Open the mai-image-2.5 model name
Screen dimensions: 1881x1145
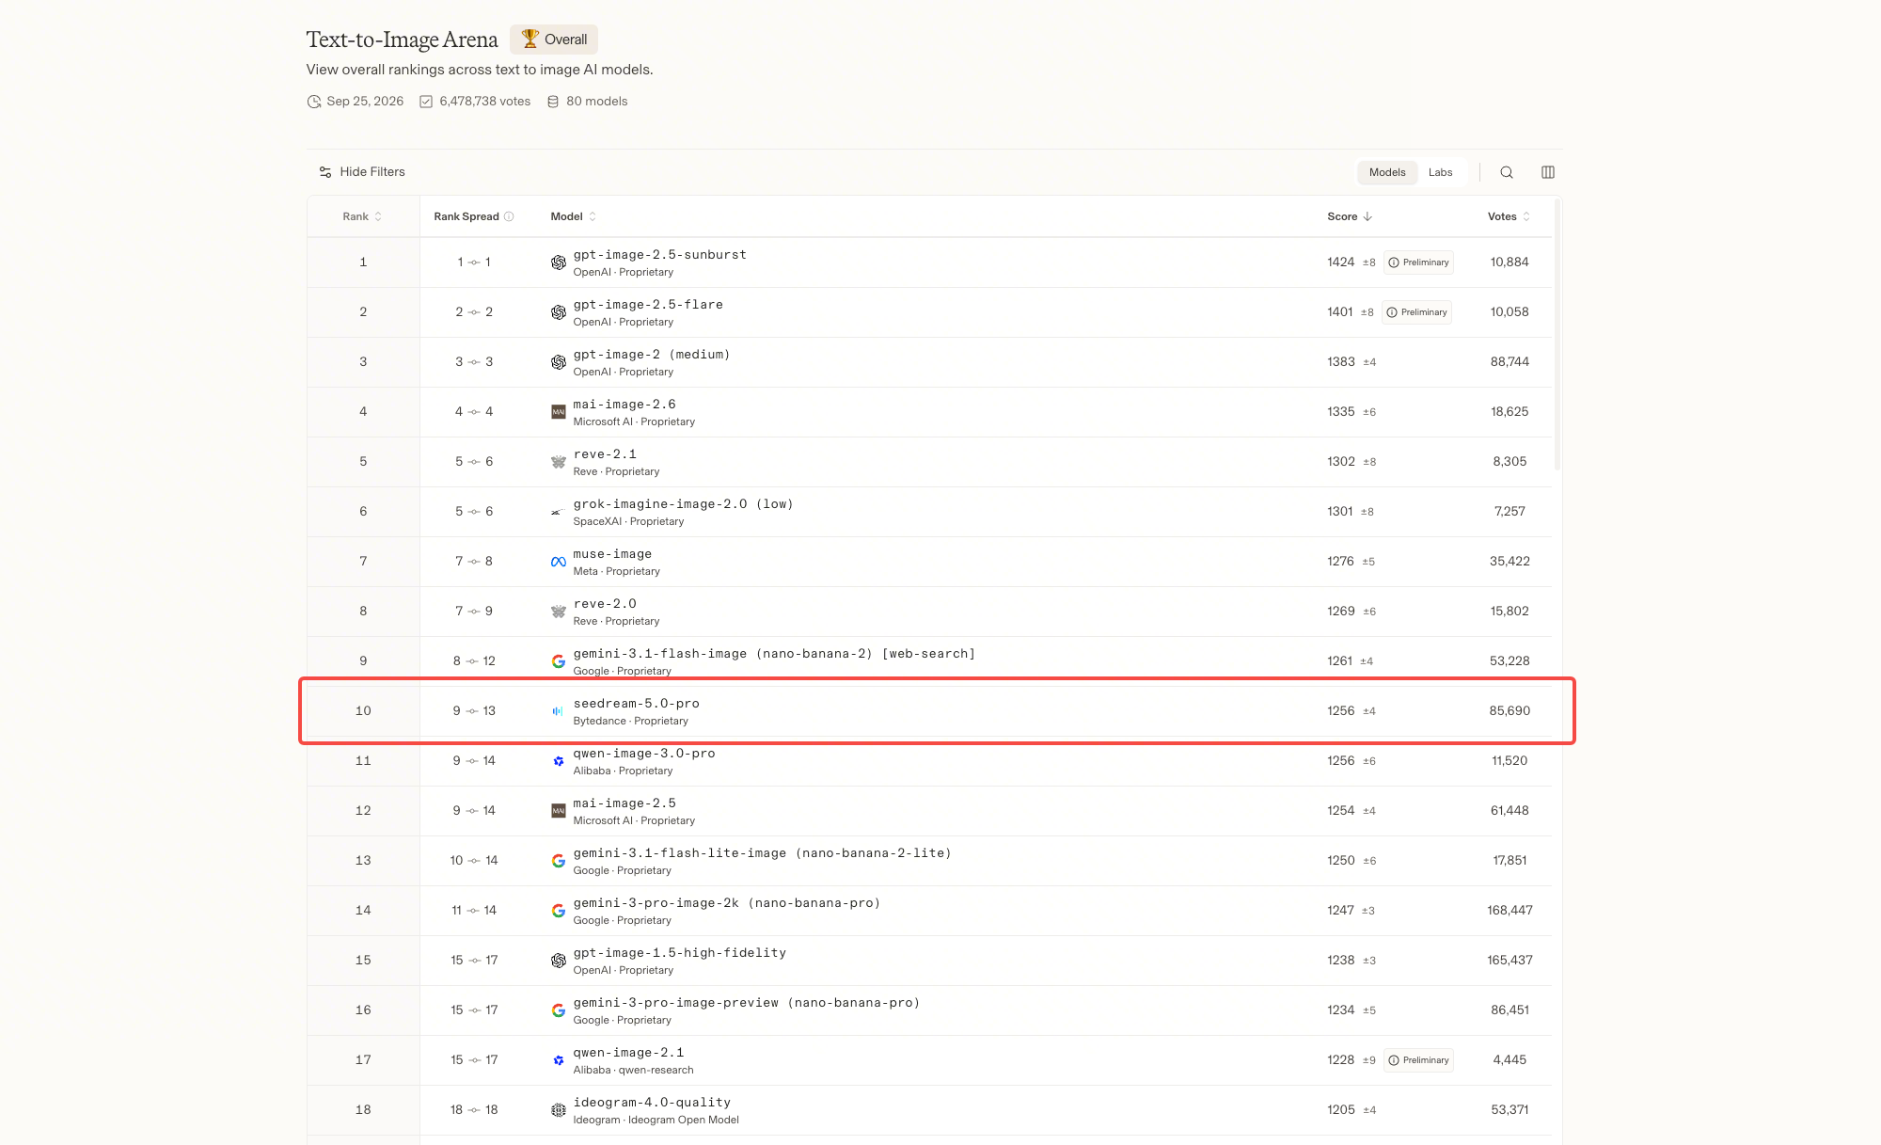624,803
